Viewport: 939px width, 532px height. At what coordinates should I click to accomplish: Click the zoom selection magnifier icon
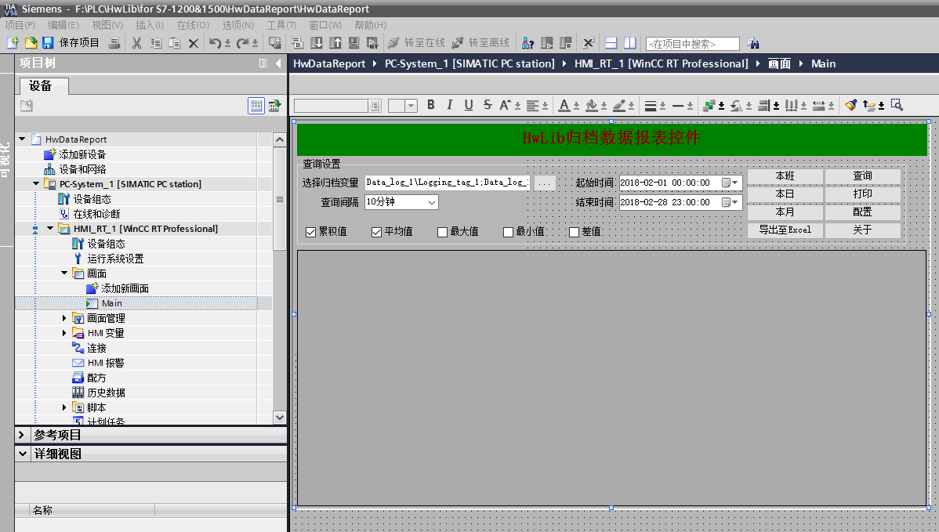(897, 105)
